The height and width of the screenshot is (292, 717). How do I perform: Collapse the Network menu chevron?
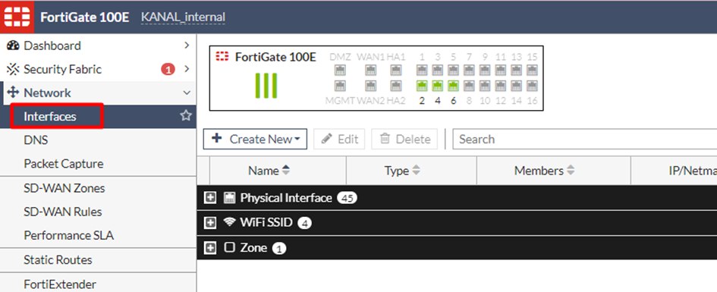click(187, 93)
